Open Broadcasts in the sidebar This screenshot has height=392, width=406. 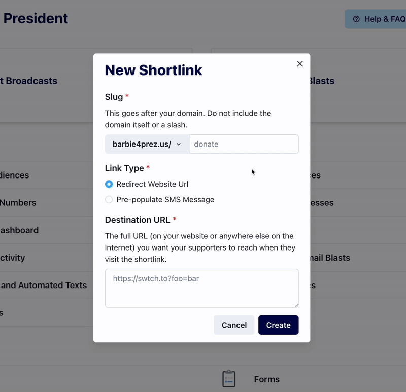tap(30, 81)
